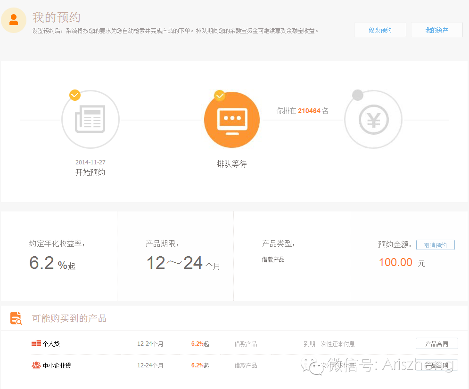Click the 预约金额 label
Viewport: 469px width, 389px height.
click(x=395, y=245)
